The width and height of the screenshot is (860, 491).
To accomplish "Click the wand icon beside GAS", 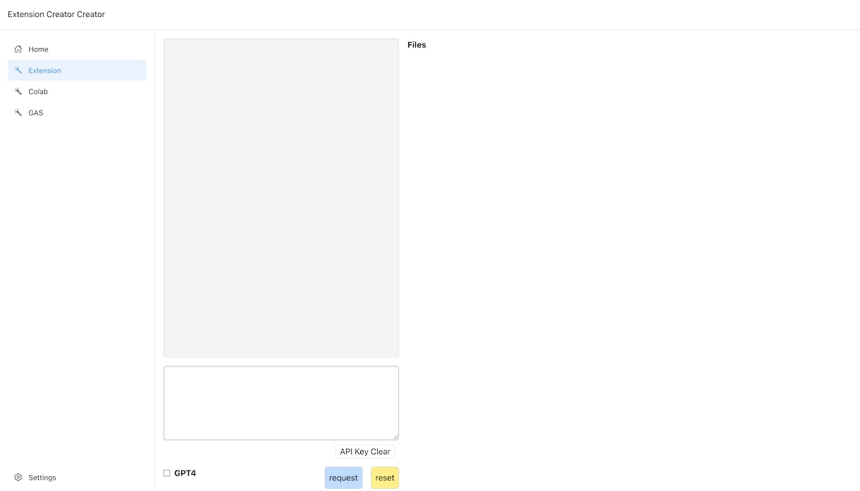I will (x=18, y=113).
